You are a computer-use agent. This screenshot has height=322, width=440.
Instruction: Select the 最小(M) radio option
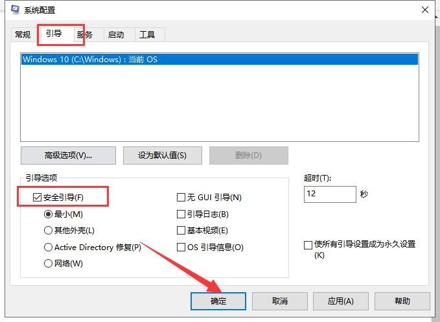[x=48, y=214]
